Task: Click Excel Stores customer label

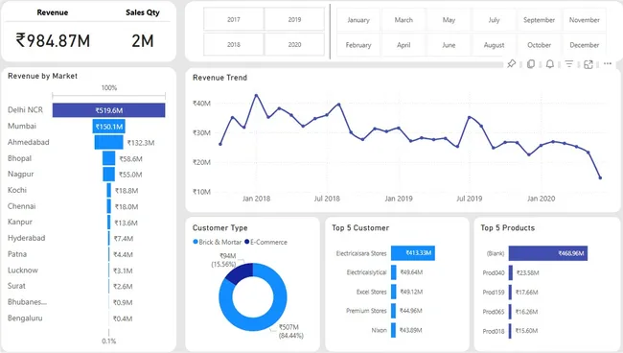Action: [x=371, y=292]
